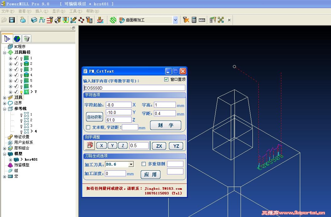Viewport: 331px width, 217px height.
Task: Click the 刻 字 engrave button
Action: pyautogui.click(x=165, y=125)
